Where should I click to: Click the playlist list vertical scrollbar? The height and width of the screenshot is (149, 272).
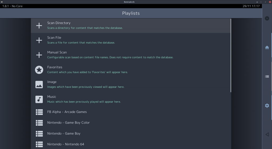click(x=231, y=55)
